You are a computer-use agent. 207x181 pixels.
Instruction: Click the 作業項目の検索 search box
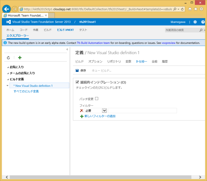click(x=182, y=30)
